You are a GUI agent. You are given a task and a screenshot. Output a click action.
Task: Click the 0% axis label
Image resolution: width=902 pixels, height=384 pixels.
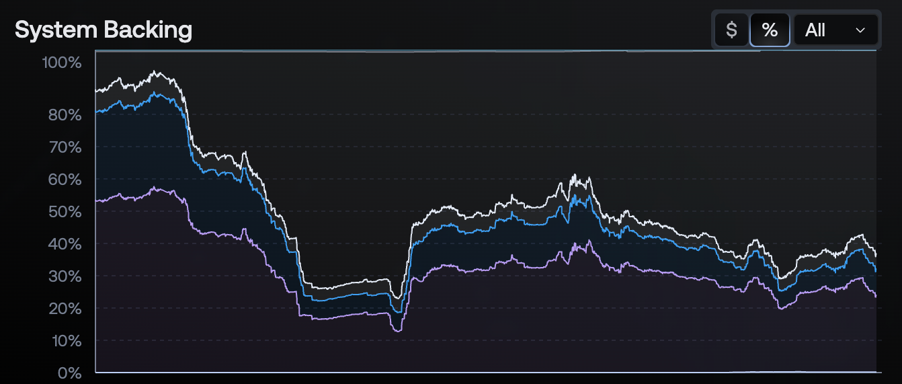pyautogui.click(x=69, y=373)
